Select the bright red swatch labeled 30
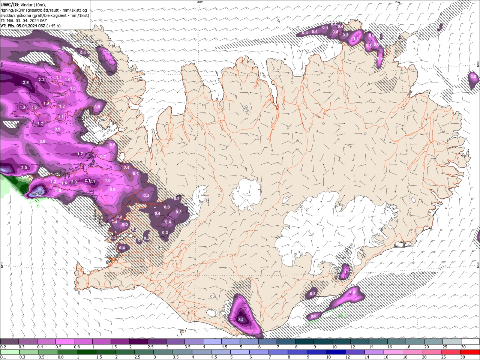 tap(470, 352)
